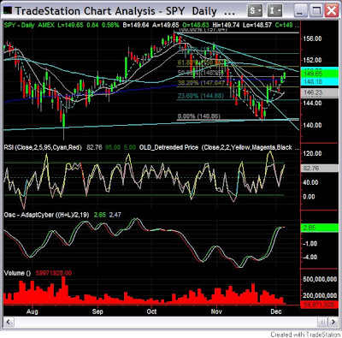Screen dimensions: 342x338
Task: Click the -4.00 label on the oscillator axis
Action: [311, 258]
